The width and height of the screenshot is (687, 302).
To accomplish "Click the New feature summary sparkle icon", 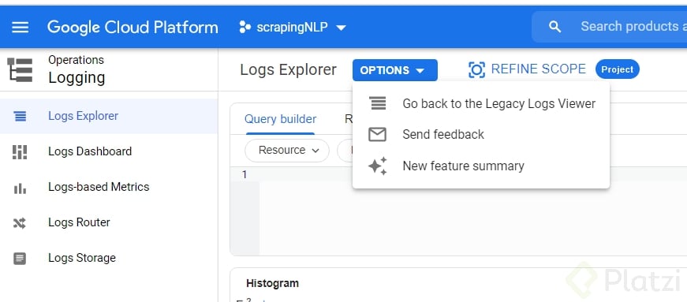I will click(377, 166).
